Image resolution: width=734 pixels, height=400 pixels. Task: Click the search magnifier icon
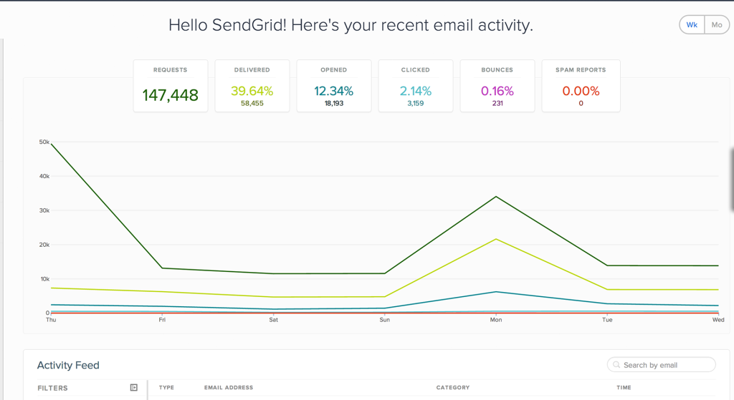pyautogui.click(x=616, y=365)
